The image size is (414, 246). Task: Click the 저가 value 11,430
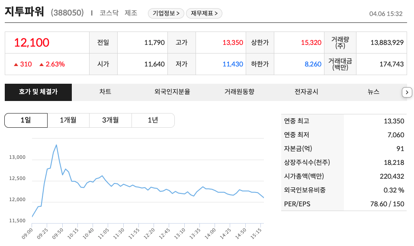(x=233, y=64)
